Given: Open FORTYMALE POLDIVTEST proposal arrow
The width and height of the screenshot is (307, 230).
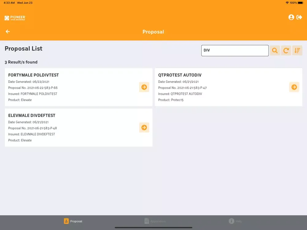Looking at the screenshot, I should coord(144,87).
